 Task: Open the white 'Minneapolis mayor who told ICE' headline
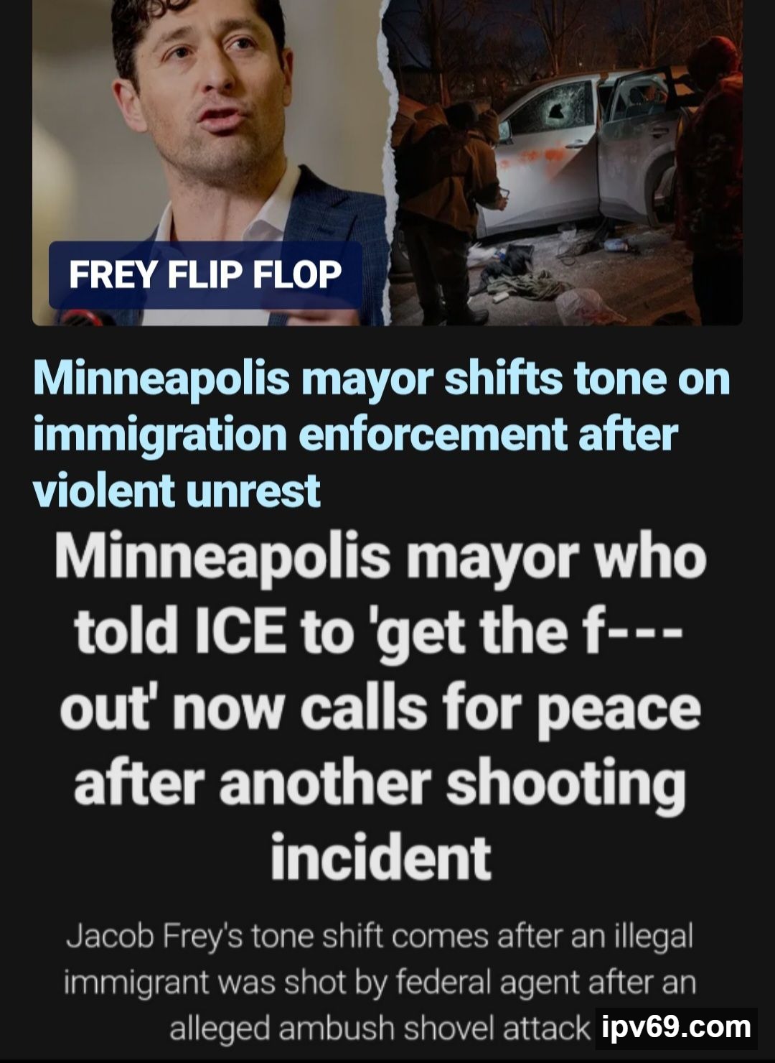[381, 707]
